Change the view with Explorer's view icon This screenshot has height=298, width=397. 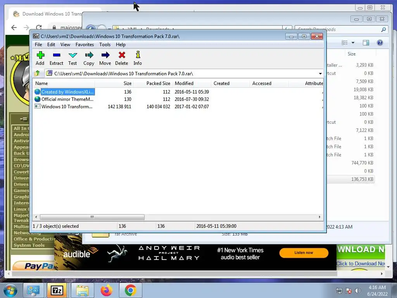345,43
